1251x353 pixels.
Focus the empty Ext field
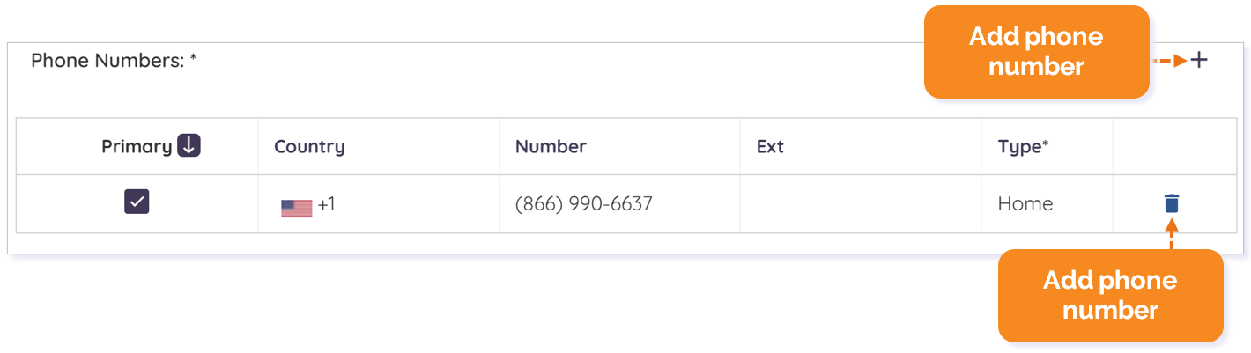click(861, 204)
